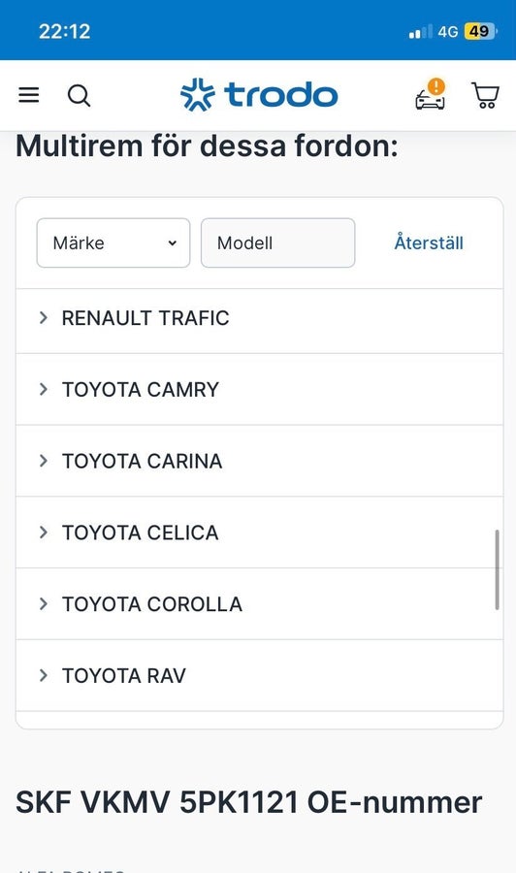Open the hamburger menu
Image resolution: width=516 pixels, height=873 pixels.
pyautogui.click(x=29, y=95)
